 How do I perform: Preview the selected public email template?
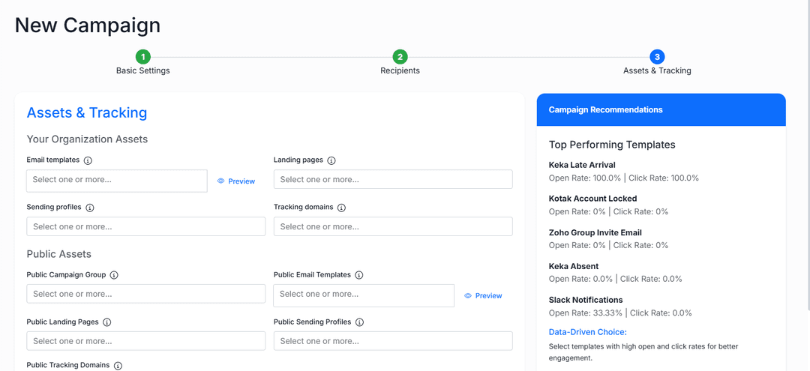(x=483, y=296)
